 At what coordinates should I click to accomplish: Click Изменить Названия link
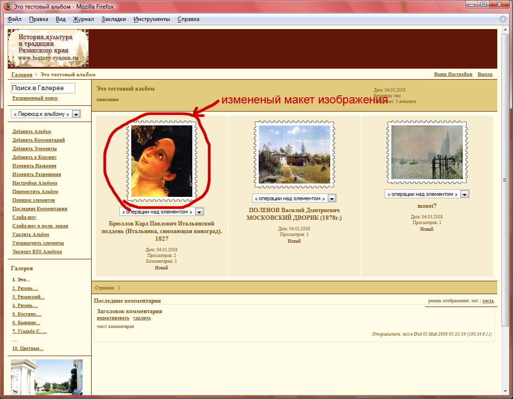click(34, 166)
